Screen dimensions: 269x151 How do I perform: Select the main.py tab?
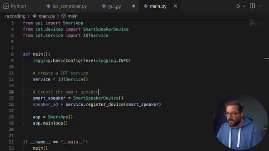pyautogui.click(x=158, y=6)
